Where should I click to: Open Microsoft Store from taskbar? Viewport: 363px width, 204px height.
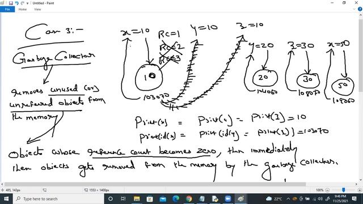(x=150, y=199)
